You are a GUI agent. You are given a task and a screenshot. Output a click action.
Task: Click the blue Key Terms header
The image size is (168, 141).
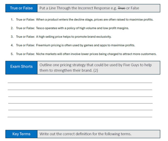click(22, 134)
